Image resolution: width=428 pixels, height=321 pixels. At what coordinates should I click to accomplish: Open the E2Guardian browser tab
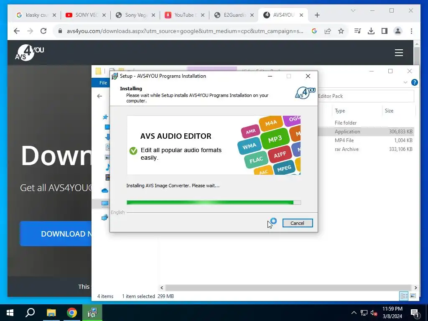click(x=234, y=15)
